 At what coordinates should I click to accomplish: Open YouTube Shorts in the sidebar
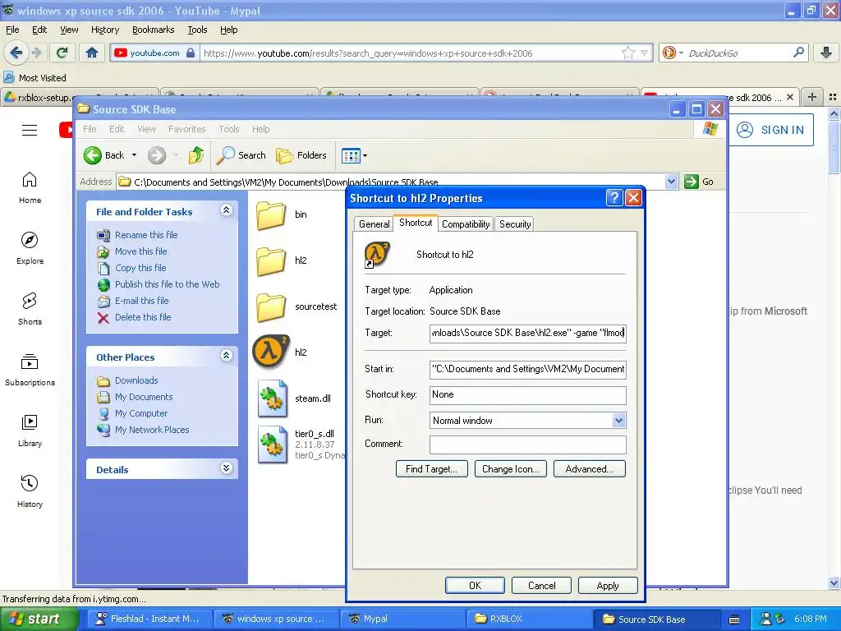[x=30, y=309]
